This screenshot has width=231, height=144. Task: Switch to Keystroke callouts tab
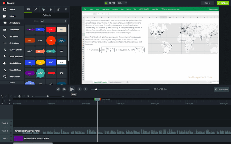point(66,9)
